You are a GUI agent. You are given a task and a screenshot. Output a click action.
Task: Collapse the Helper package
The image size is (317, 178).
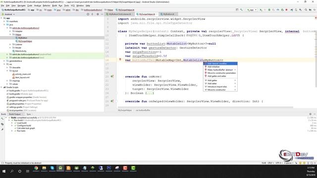pos(10,35)
